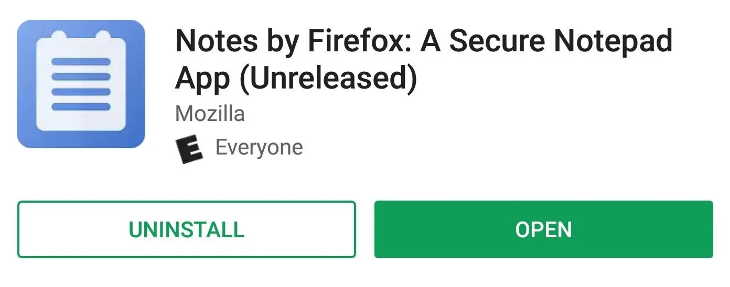Remove the app via the UNINSTALL button
This screenshot has width=730, height=287.
coord(187,229)
